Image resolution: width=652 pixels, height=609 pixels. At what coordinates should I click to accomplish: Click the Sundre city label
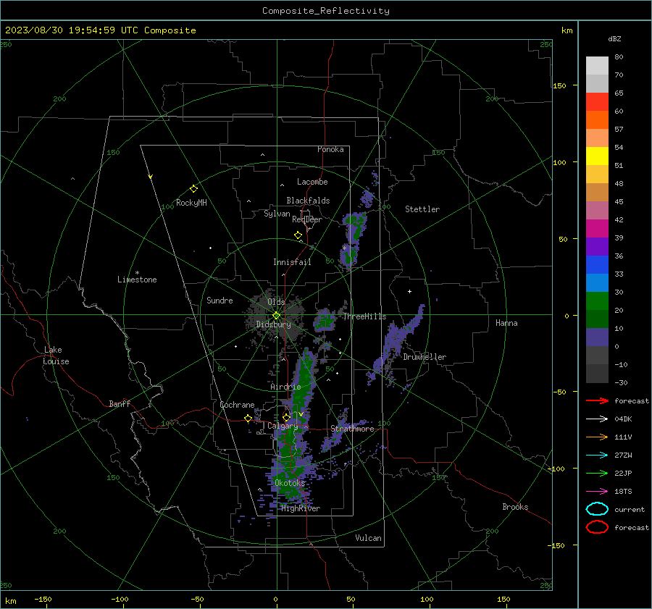(x=220, y=300)
